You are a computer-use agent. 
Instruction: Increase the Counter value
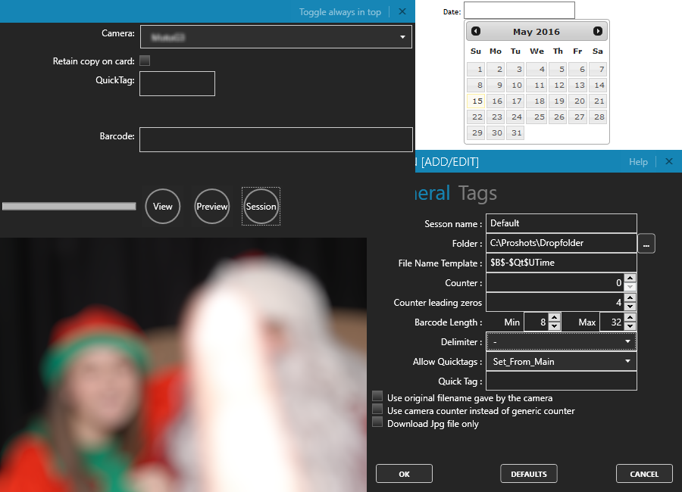click(x=630, y=278)
